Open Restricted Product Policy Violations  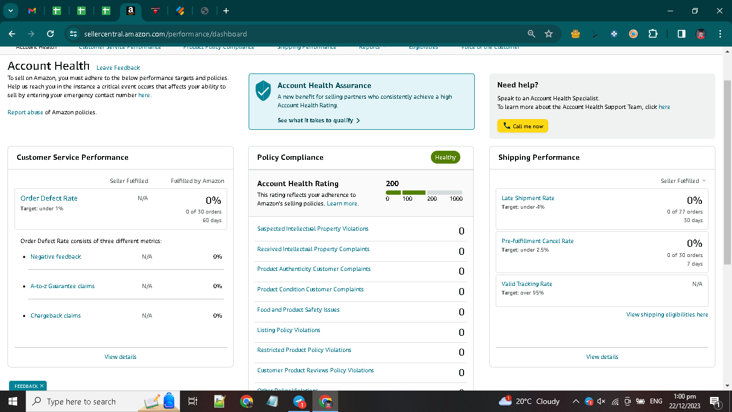click(x=304, y=350)
